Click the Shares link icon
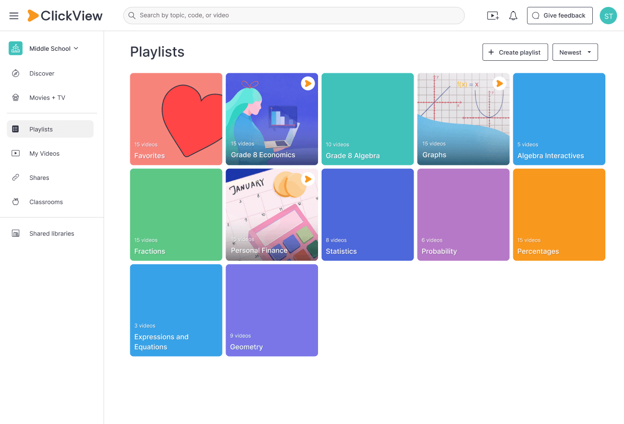Screen dimensions: 624x424 point(16,177)
